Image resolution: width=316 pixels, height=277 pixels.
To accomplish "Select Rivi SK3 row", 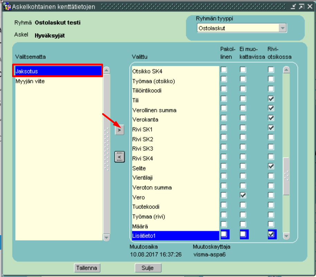I will tap(175, 149).
